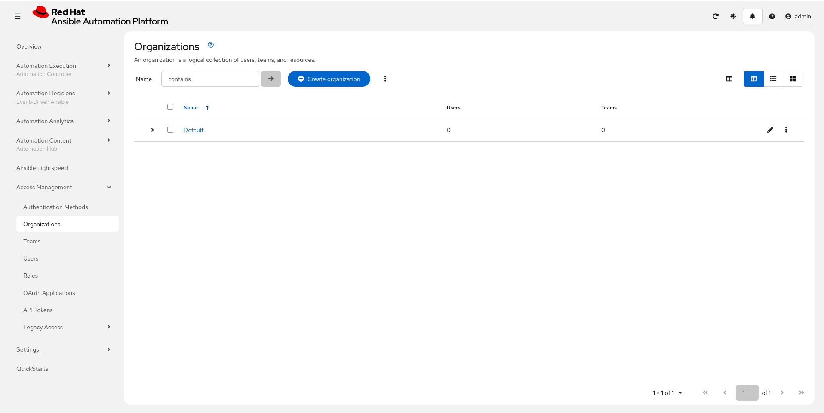Open QuickStarts page
The width and height of the screenshot is (824, 413).
[x=32, y=369]
